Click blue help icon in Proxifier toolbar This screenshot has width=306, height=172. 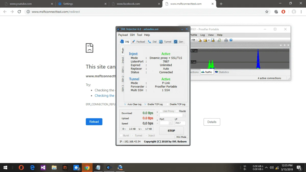231,40
